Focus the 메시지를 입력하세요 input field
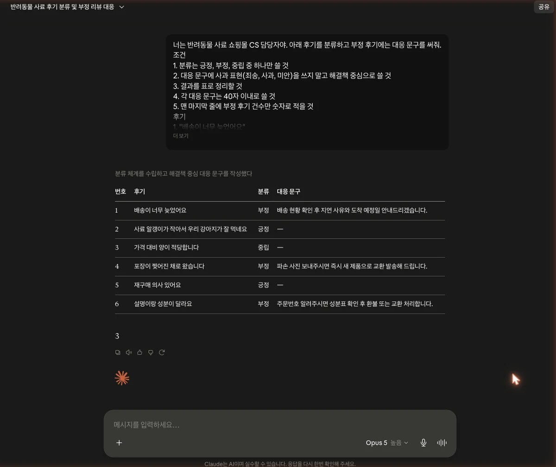Screen dimensions: 556x467 point(280,425)
